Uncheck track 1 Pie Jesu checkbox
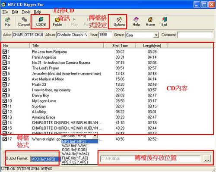 point(5,52)
